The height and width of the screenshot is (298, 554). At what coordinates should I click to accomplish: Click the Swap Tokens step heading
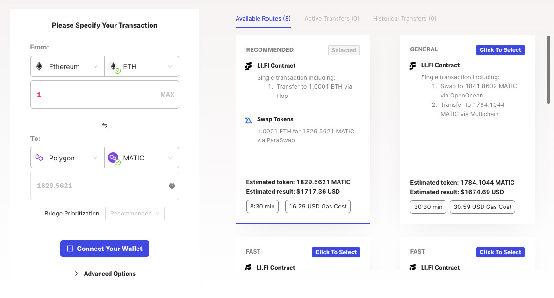tap(275, 119)
